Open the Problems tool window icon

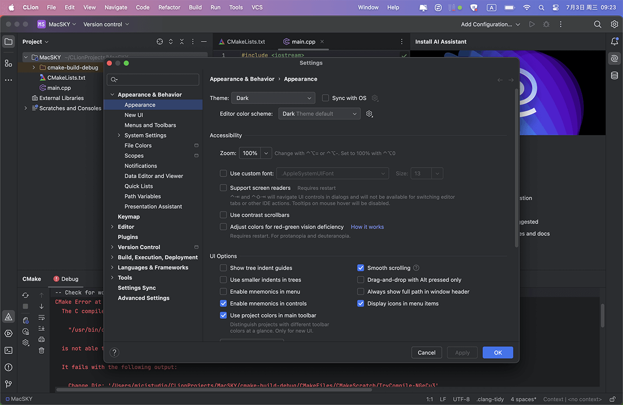tap(8, 367)
